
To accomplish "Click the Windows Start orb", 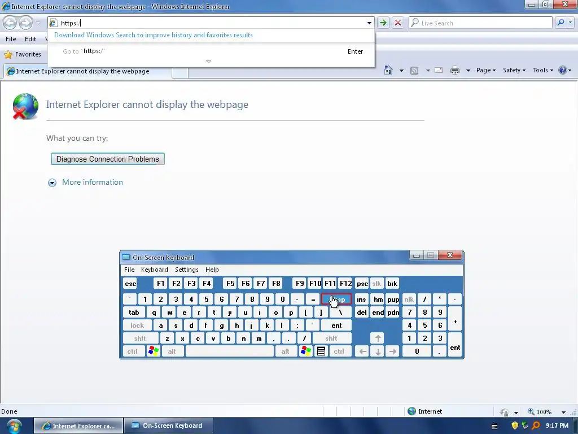I will 14,426.
